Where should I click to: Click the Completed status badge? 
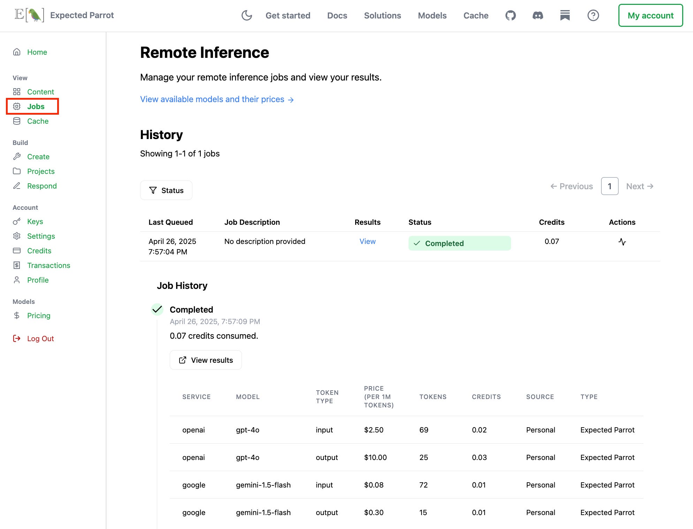pos(459,243)
